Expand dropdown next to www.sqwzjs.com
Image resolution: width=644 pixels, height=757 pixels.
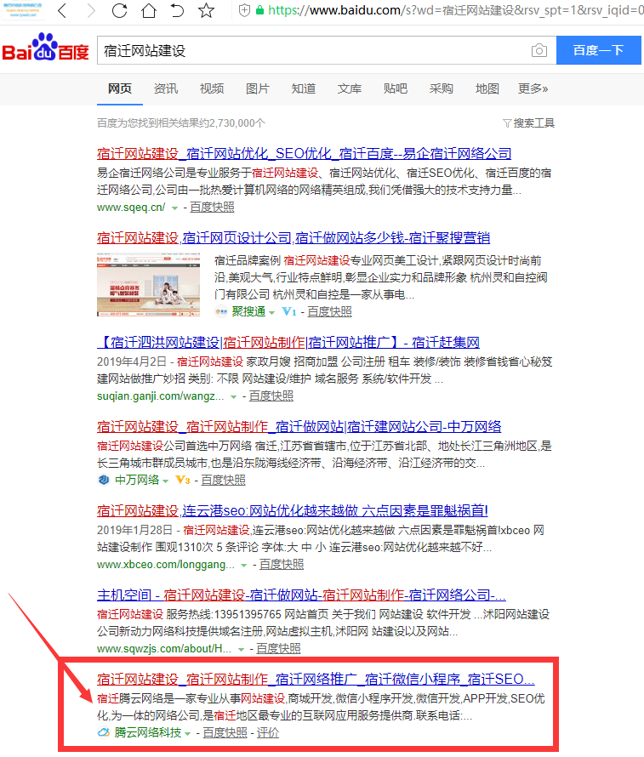coord(241,649)
